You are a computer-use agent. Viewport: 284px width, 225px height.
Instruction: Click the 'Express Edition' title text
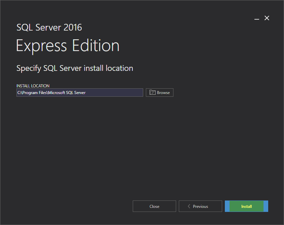pyautogui.click(x=68, y=46)
